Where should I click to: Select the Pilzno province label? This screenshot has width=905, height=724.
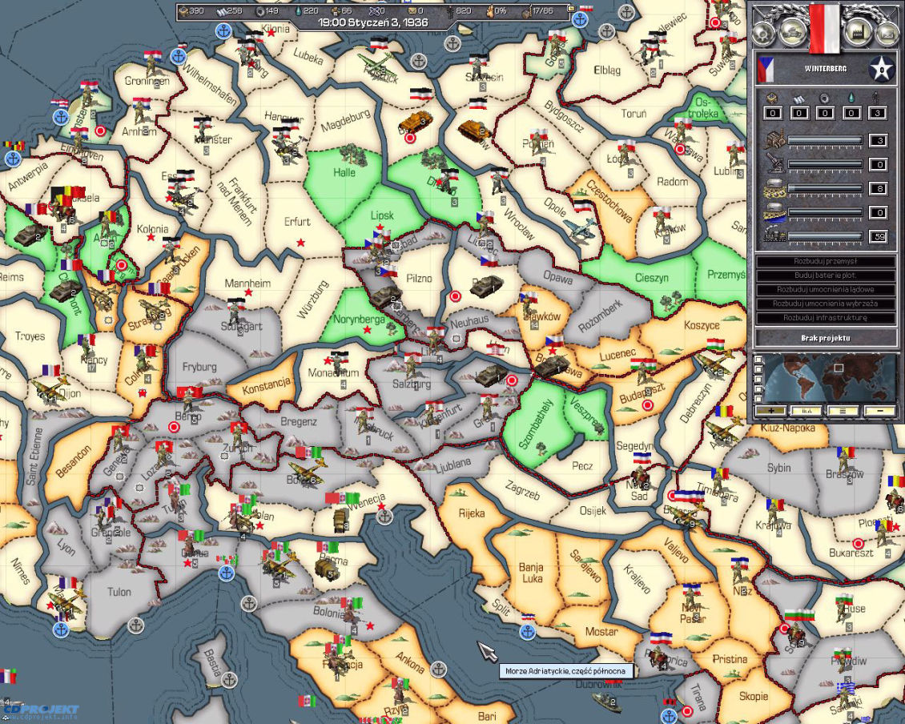pyautogui.click(x=419, y=278)
